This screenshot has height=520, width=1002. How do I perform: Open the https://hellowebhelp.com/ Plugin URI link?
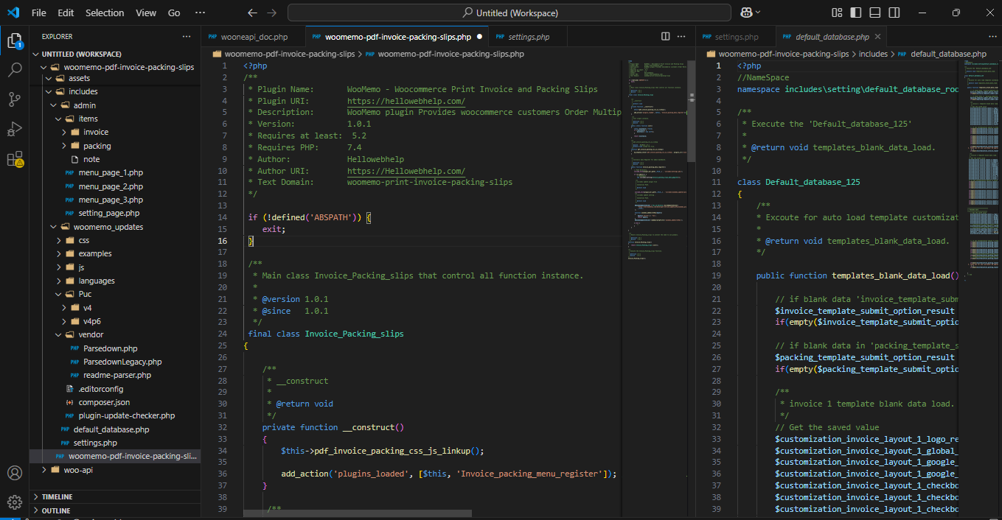(406, 101)
